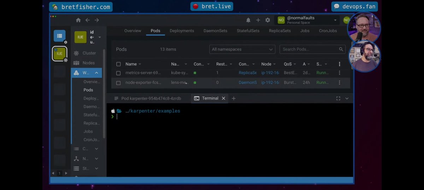Click the metrics-server-69 pod name
This screenshot has height=190, width=424.
[x=143, y=73]
